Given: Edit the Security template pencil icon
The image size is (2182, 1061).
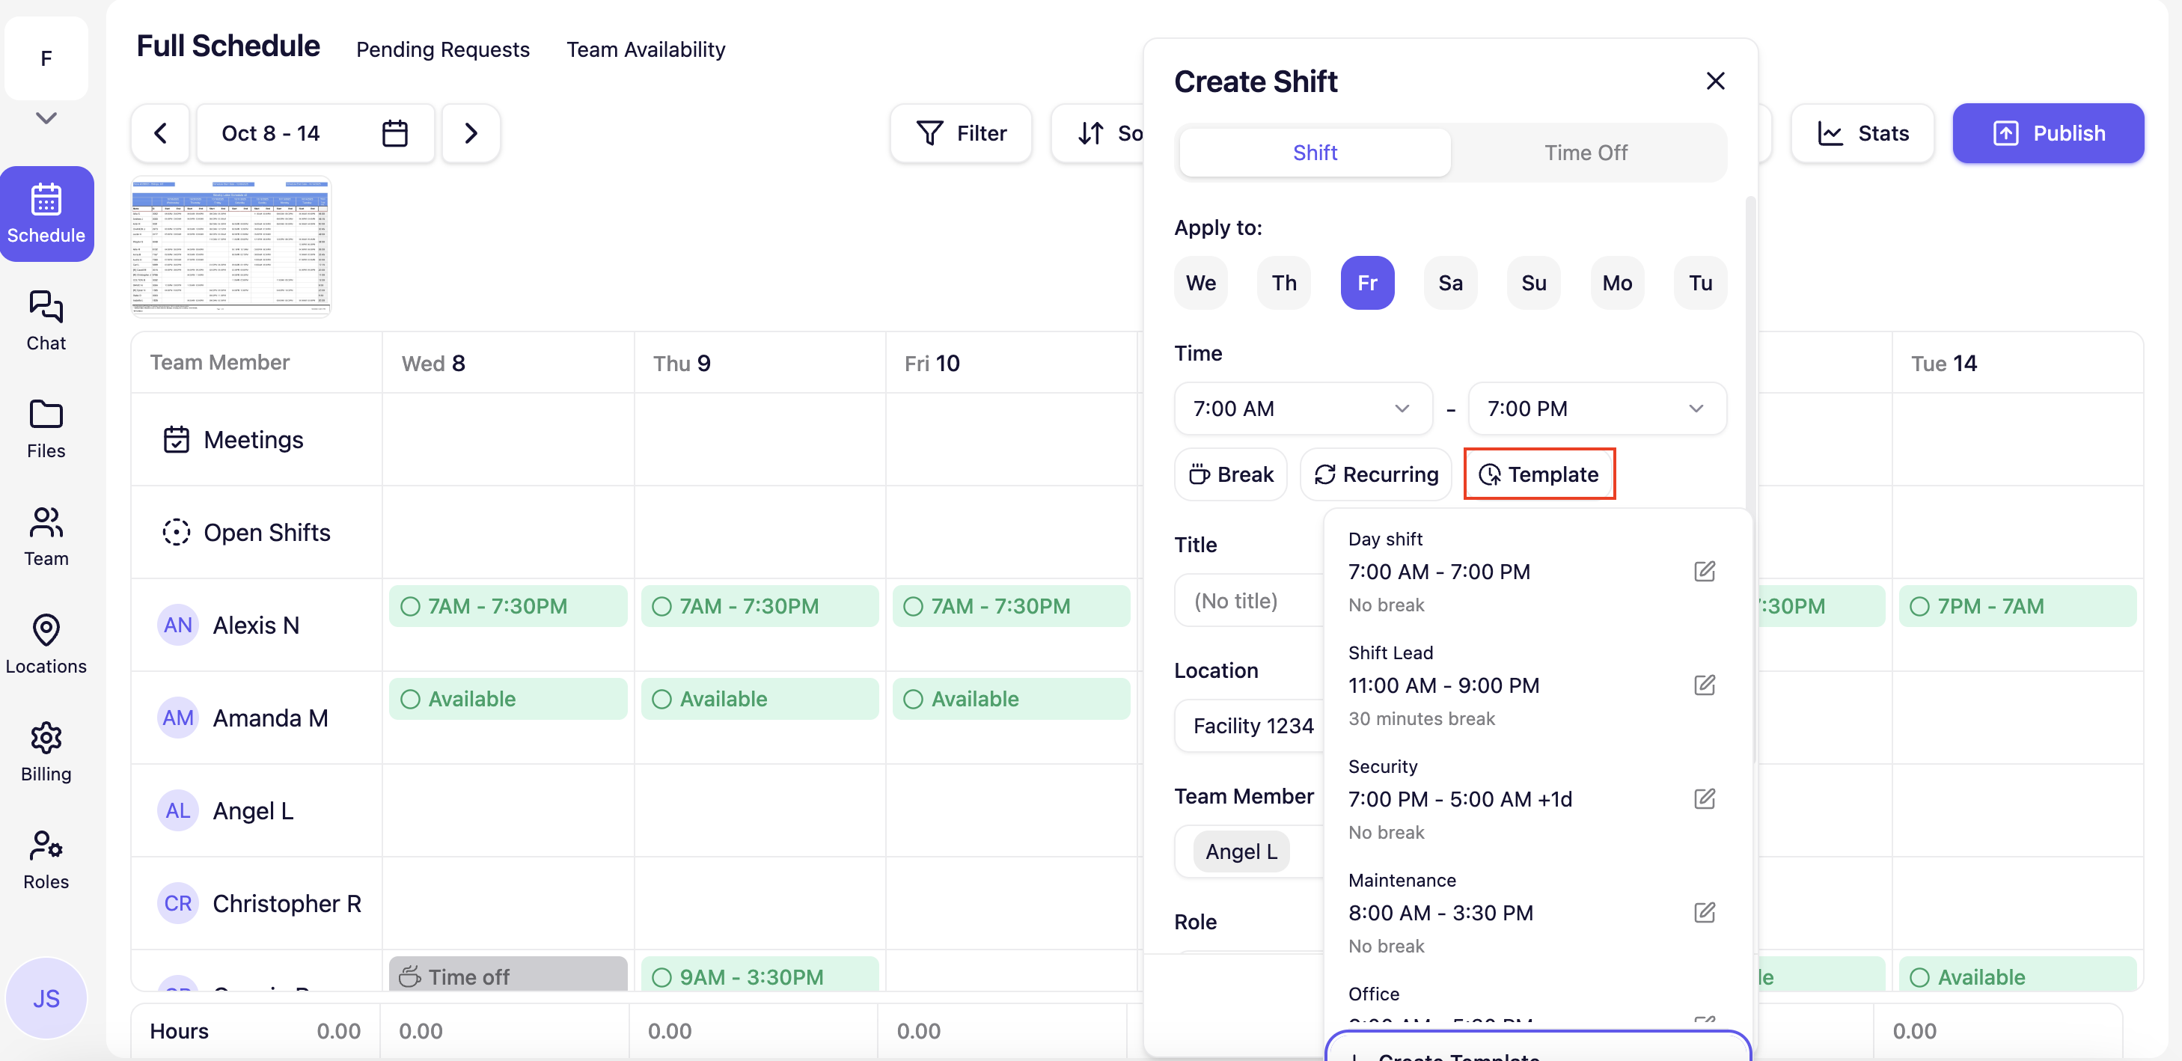Looking at the screenshot, I should (x=1703, y=798).
